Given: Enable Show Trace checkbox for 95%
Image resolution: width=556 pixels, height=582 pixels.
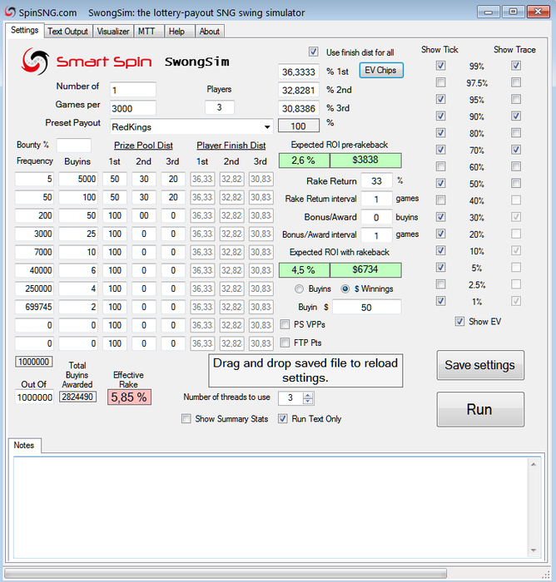Looking at the screenshot, I should coord(515,99).
